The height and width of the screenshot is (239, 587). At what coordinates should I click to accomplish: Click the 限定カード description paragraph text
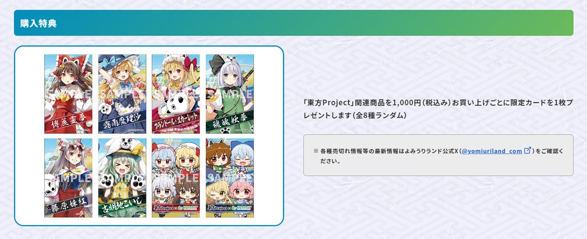438,109
